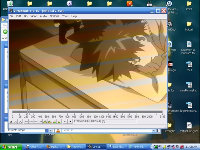Expand the VOB File dropdown arrow
Image resolution: width=200 pixels, height=150 pixels.
(x=154, y=130)
